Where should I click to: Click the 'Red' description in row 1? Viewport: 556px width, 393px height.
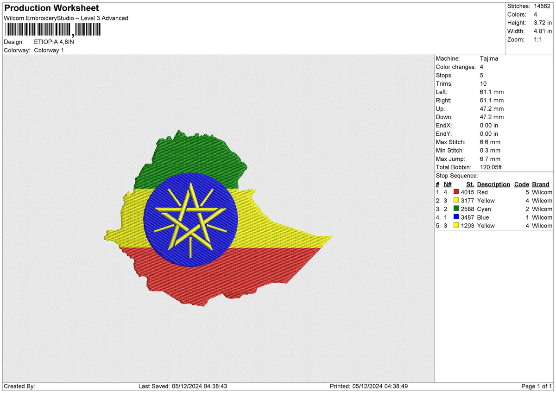coord(482,192)
